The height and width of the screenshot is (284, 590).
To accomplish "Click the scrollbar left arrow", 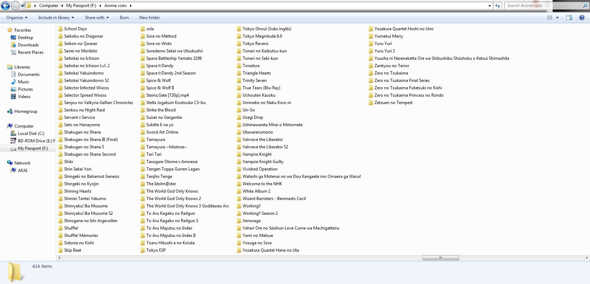I will 59,258.
